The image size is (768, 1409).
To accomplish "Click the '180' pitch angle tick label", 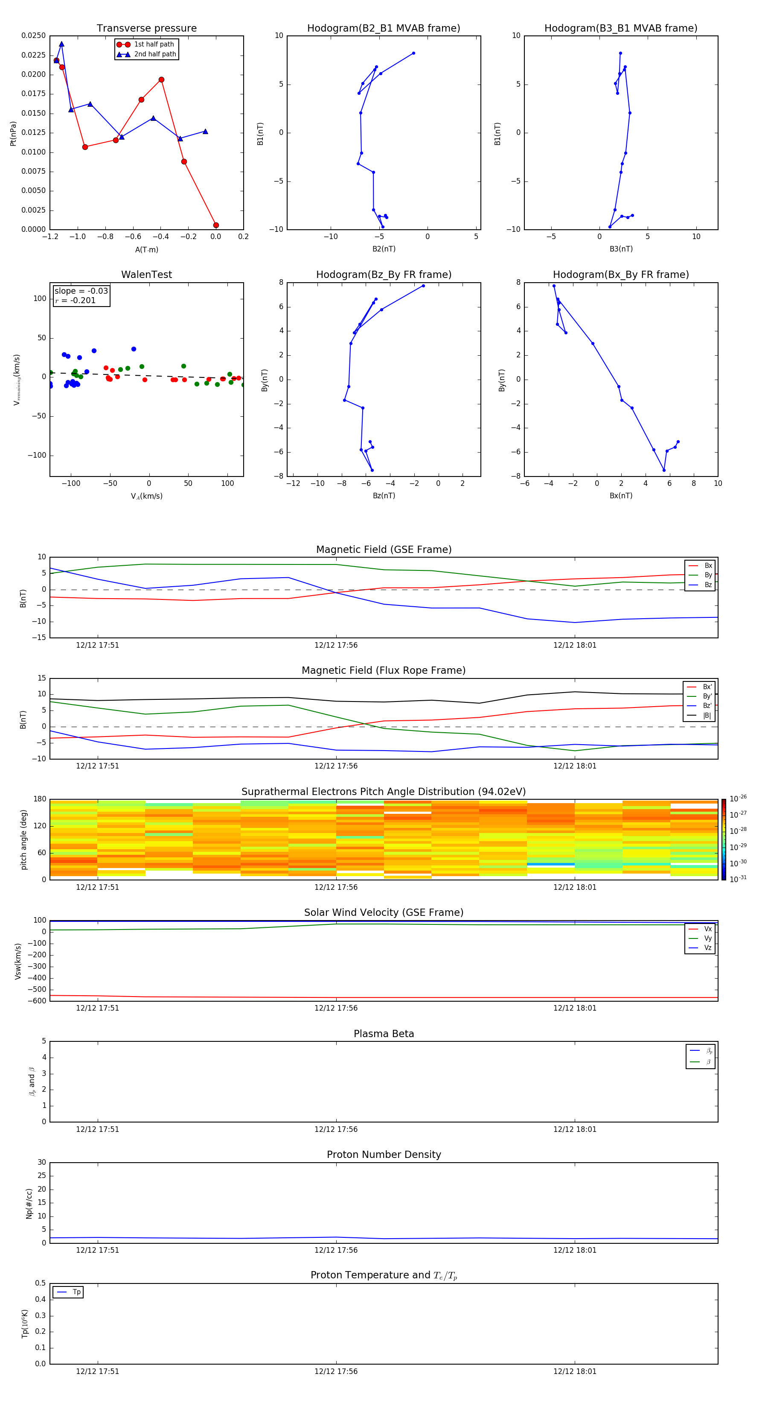I will (x=40, y=799).
